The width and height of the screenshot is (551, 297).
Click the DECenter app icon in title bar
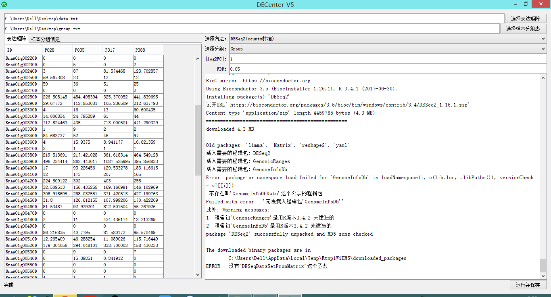click(4, 4)
